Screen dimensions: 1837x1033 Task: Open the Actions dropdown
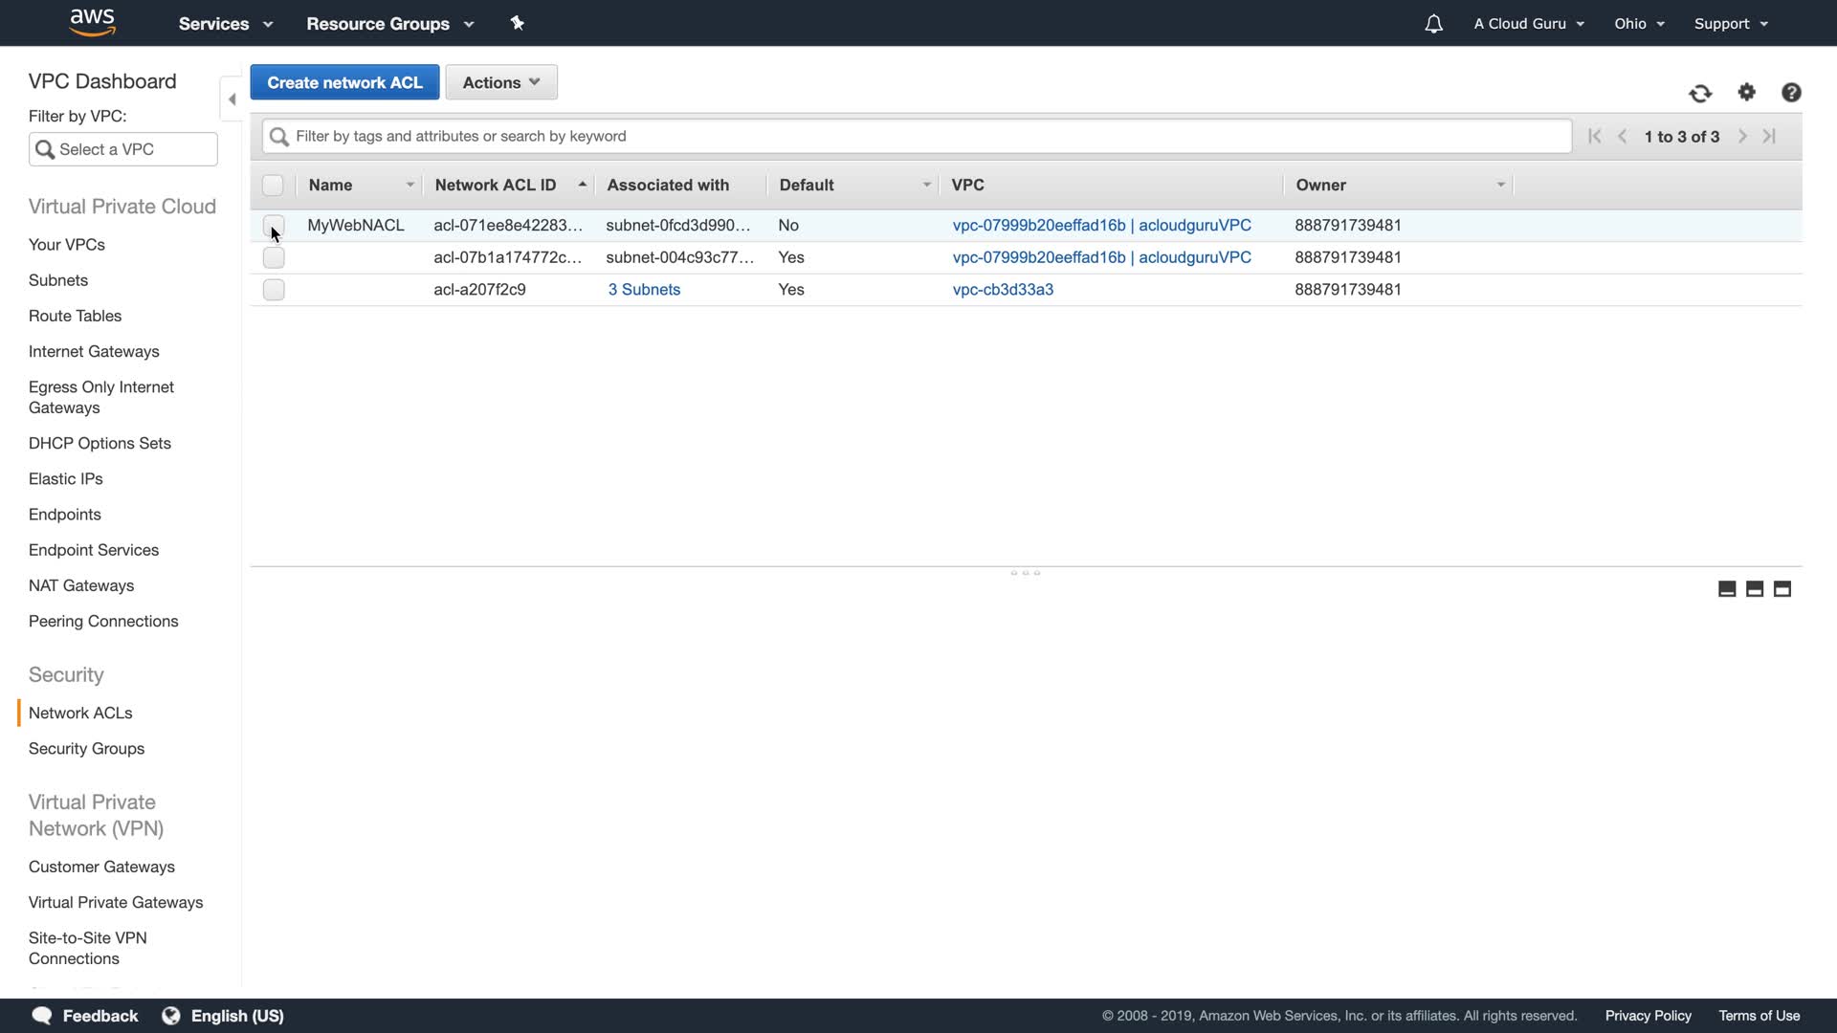[501, 82]
